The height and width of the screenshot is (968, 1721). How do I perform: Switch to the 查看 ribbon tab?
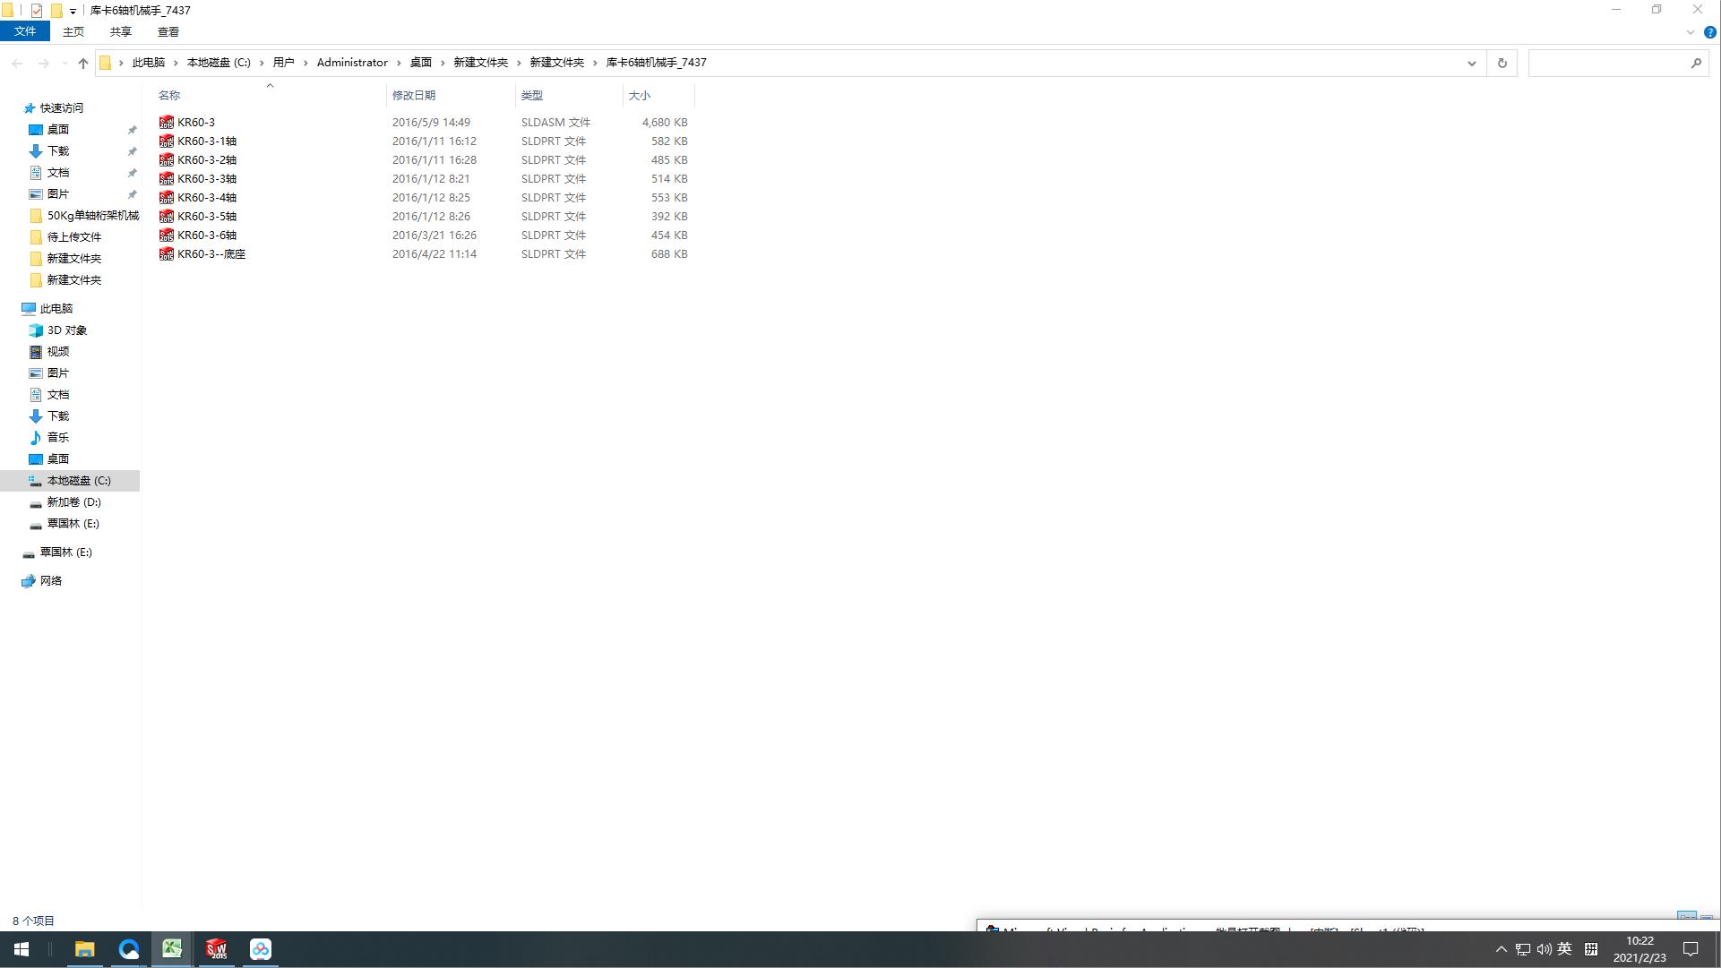point(168,31)
